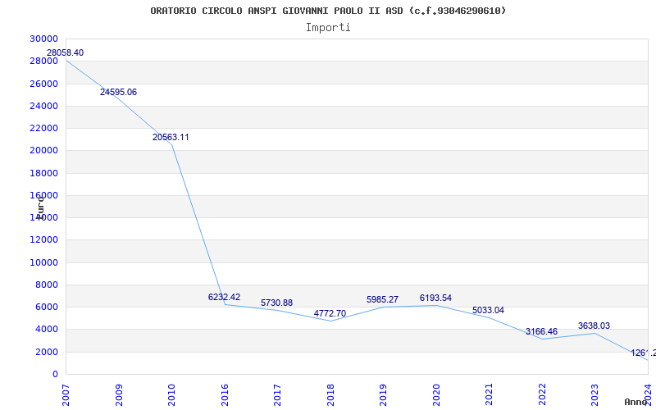Click the x-axis year 2017
Screen dimensions: 656x410
point(277,395)
